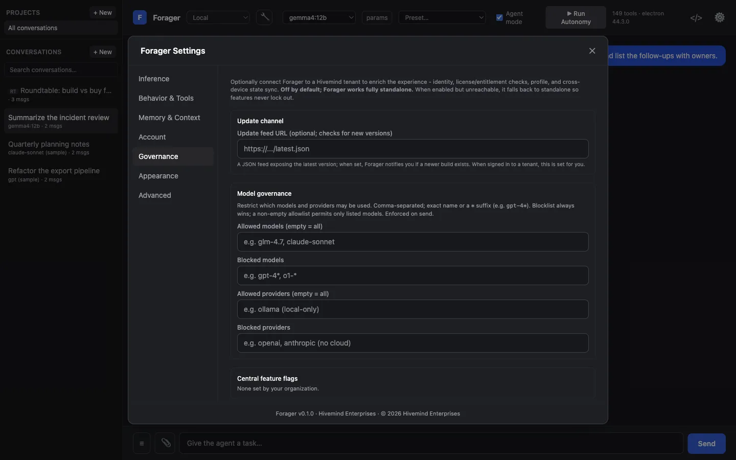Open the wrench tools icon

pyautogui.click(x=264, y=17)
